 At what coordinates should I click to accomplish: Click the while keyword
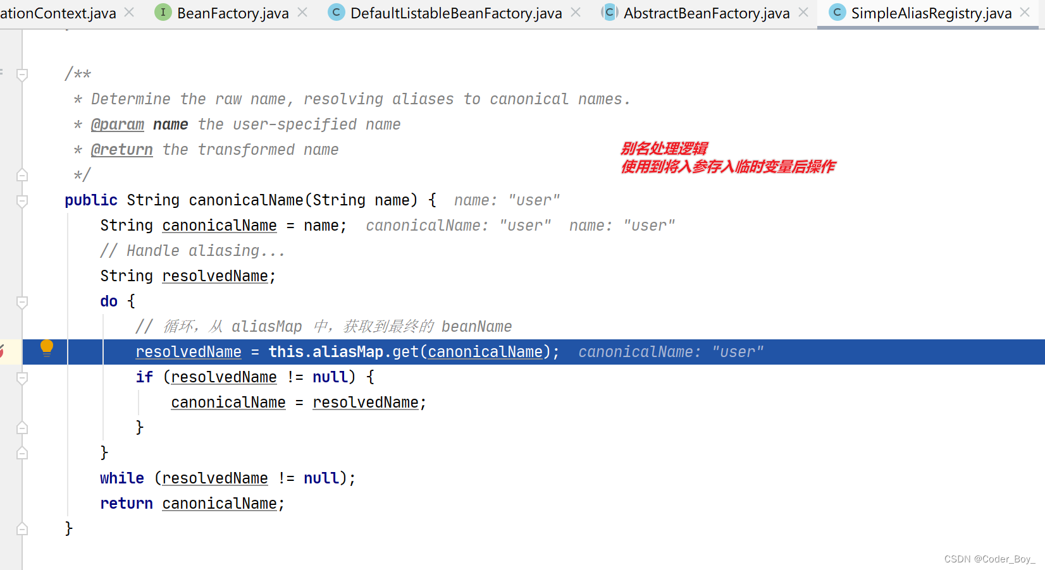[x=122, y=478]
